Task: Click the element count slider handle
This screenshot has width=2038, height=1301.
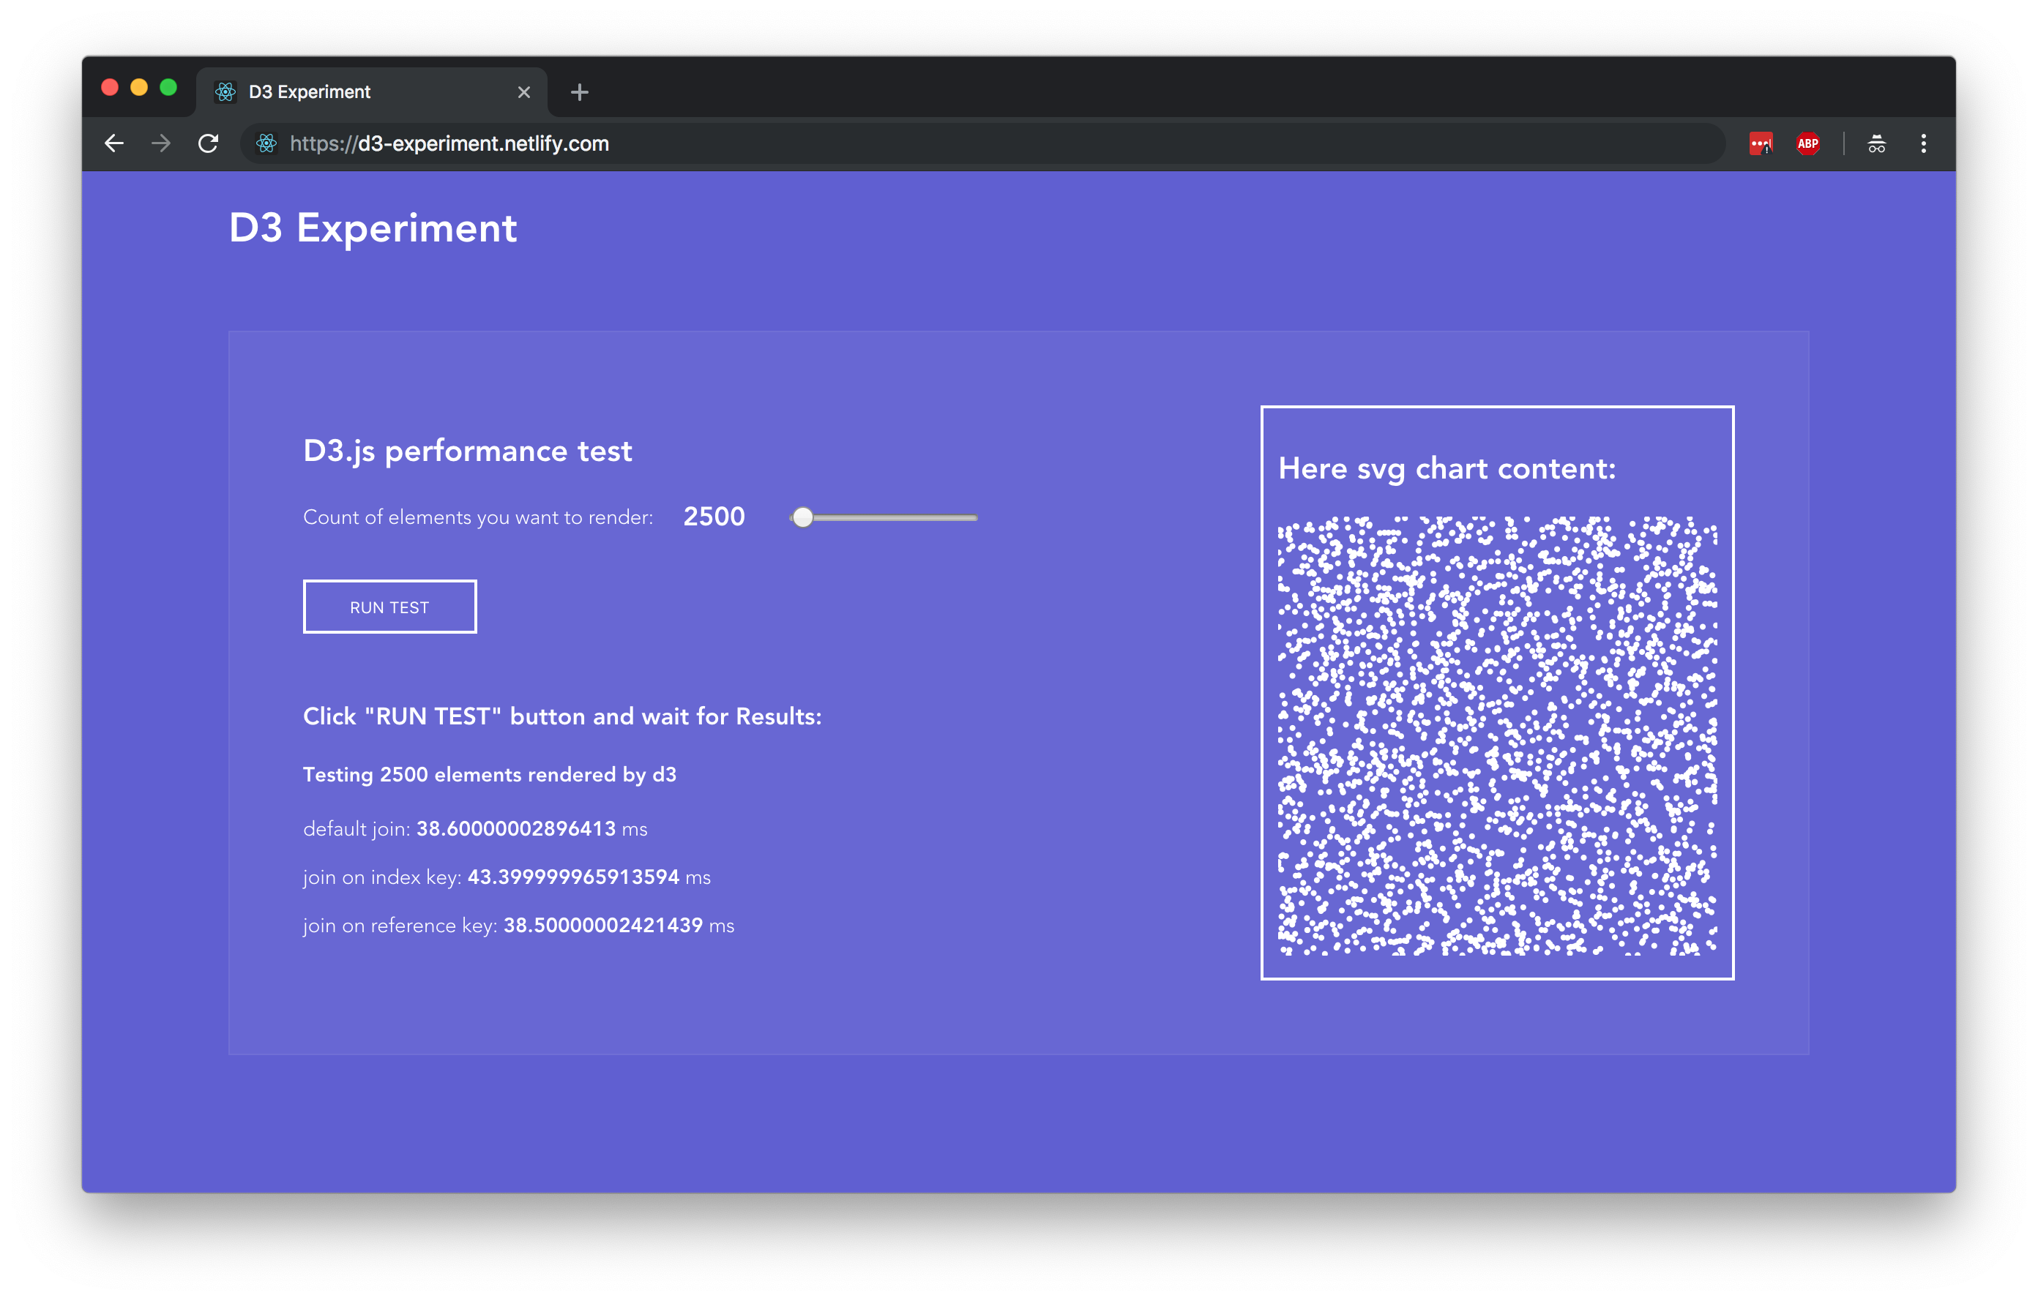Action: [x=803, y=517]
